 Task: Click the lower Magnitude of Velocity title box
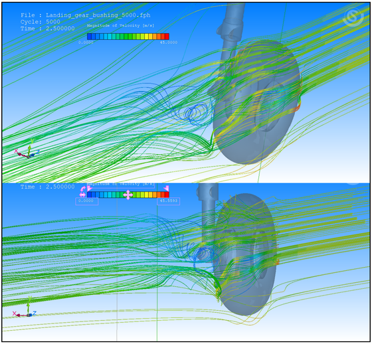click(x=121, y=185)
